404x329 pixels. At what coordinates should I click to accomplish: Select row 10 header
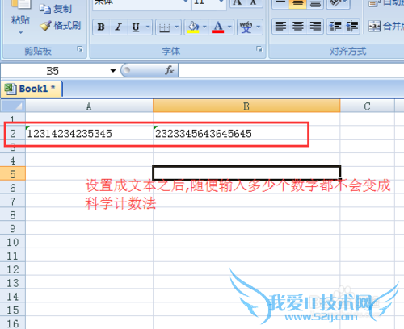coord(13,242)
